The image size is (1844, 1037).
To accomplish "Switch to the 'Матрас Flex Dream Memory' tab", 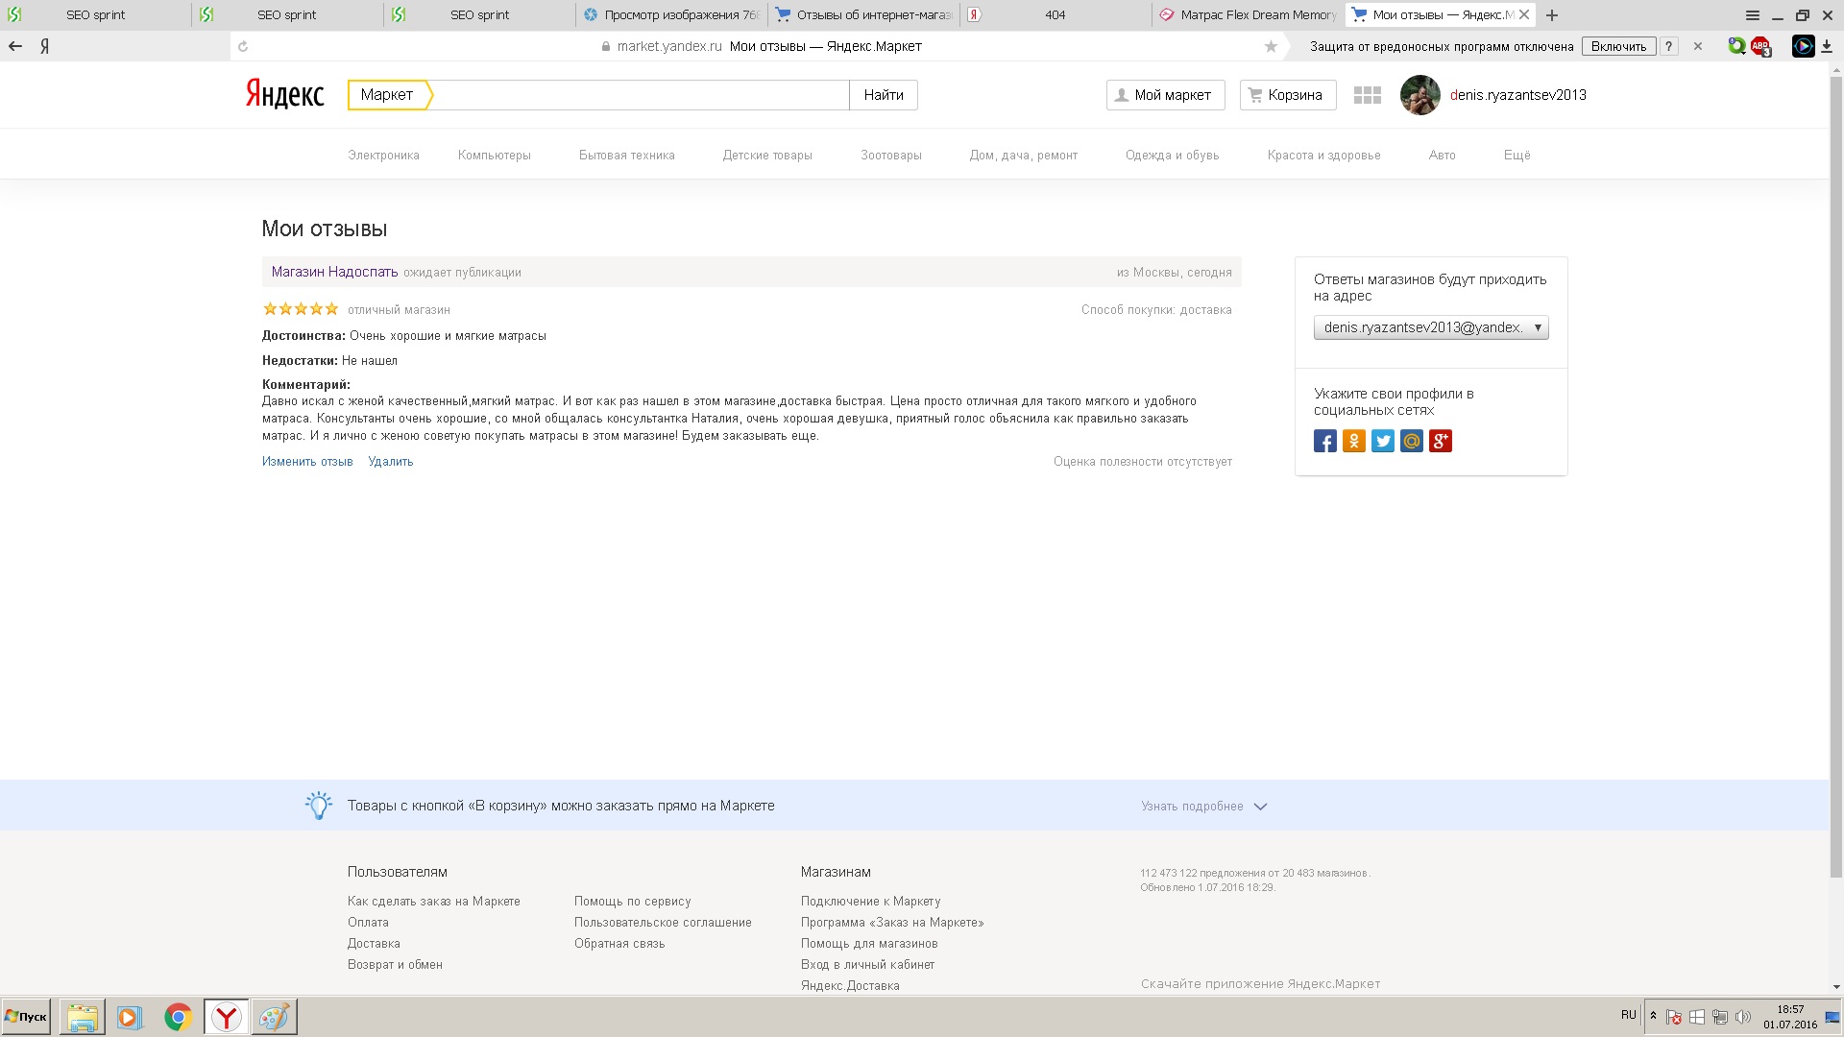I will pyautogui.click(x=1248, y=15).
